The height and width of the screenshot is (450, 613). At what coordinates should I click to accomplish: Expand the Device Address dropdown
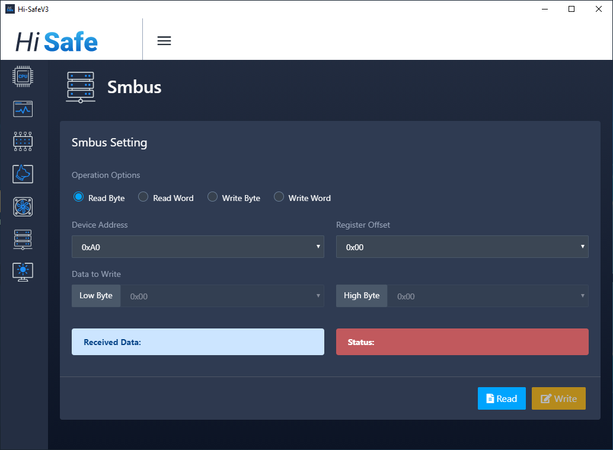point(198,247)
